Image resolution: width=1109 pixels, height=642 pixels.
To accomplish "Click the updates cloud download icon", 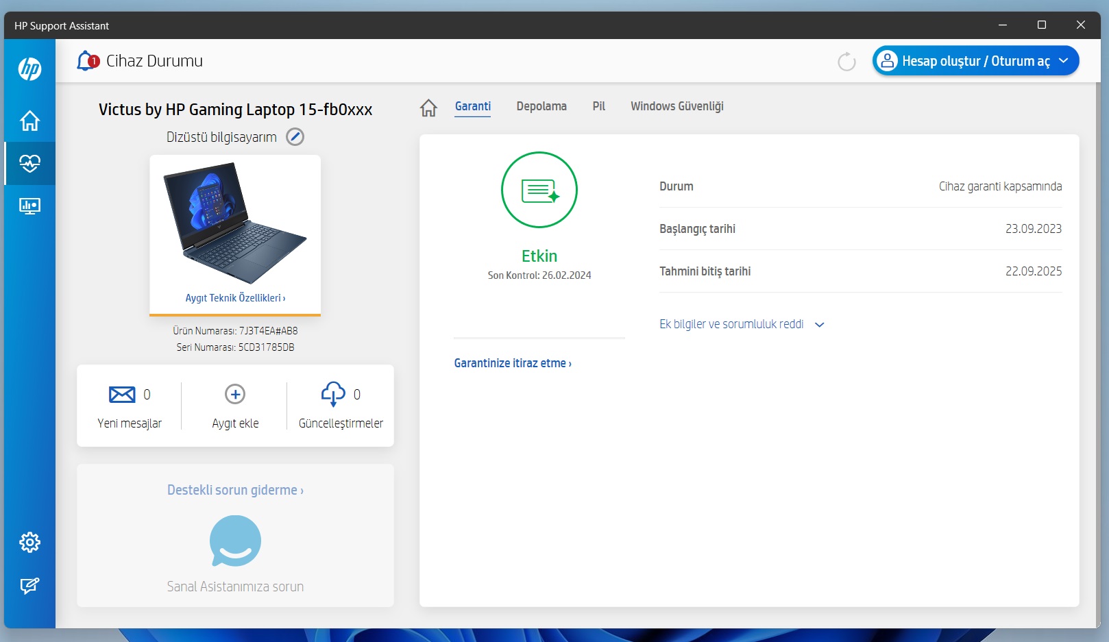I will coord(333,394).
